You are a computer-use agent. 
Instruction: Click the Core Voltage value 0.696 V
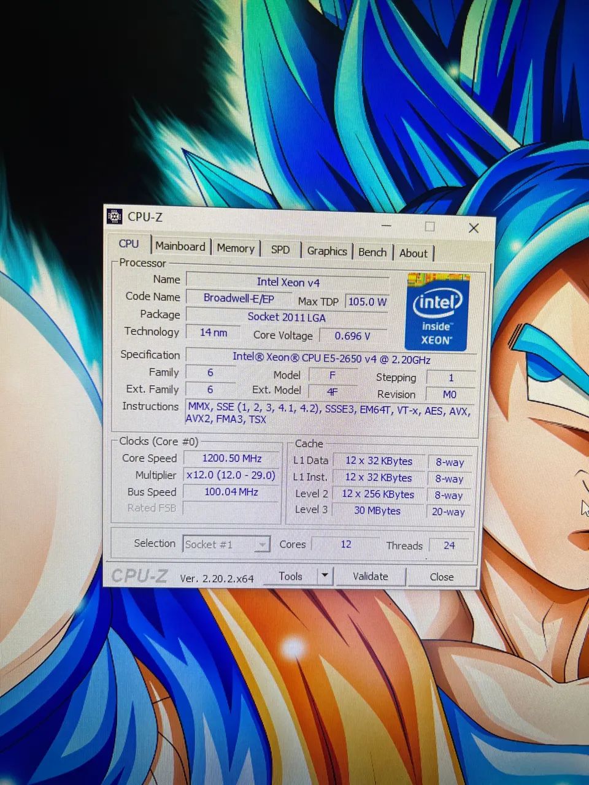(353, 336)
